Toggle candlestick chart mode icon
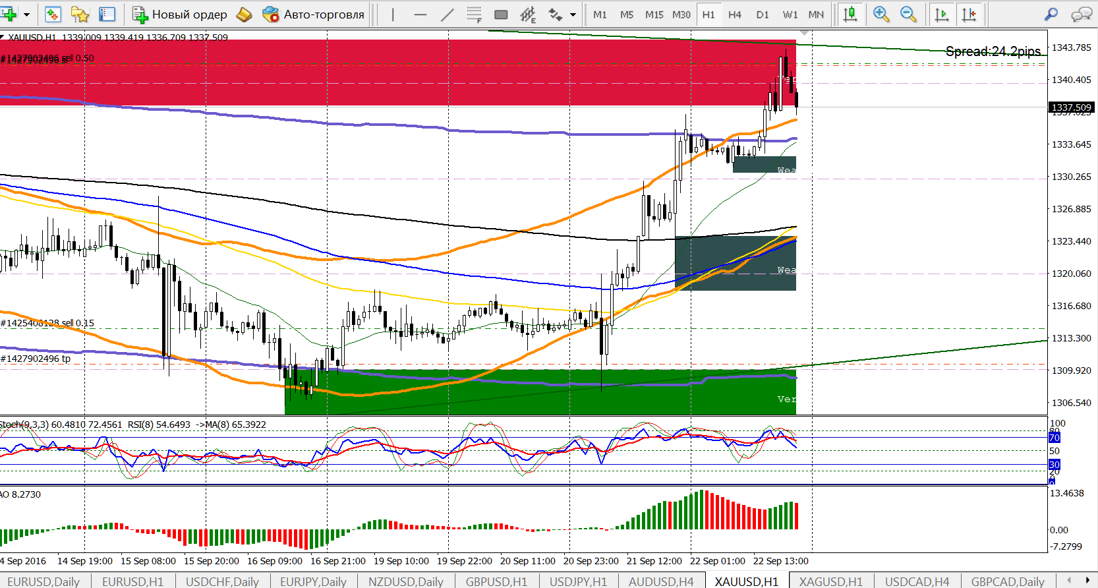The height and width of the screenshot is (588, 1098). point(850,14)
